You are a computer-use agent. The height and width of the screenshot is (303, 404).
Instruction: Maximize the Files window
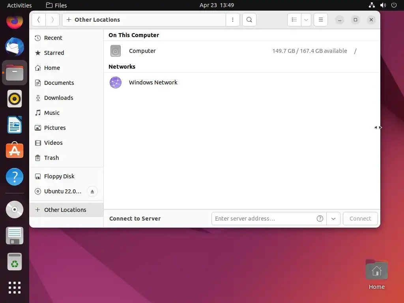point(355,20)
